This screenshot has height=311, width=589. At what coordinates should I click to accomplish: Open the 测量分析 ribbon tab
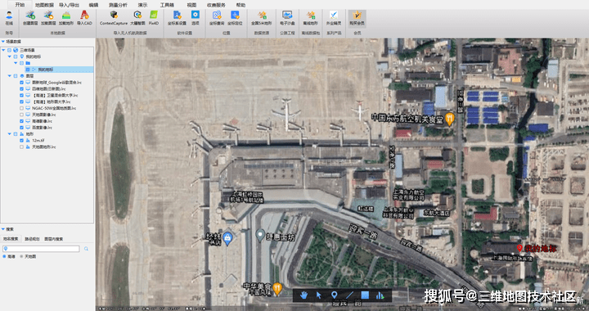118,5
